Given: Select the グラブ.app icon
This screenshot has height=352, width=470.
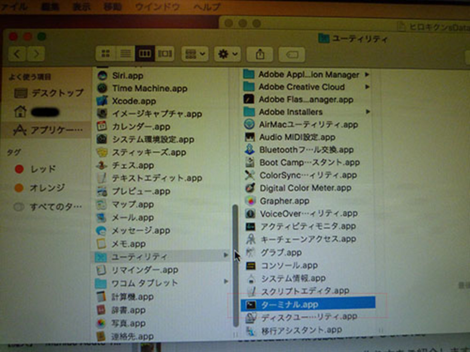Looking at the screenshot, I should 251,252.
